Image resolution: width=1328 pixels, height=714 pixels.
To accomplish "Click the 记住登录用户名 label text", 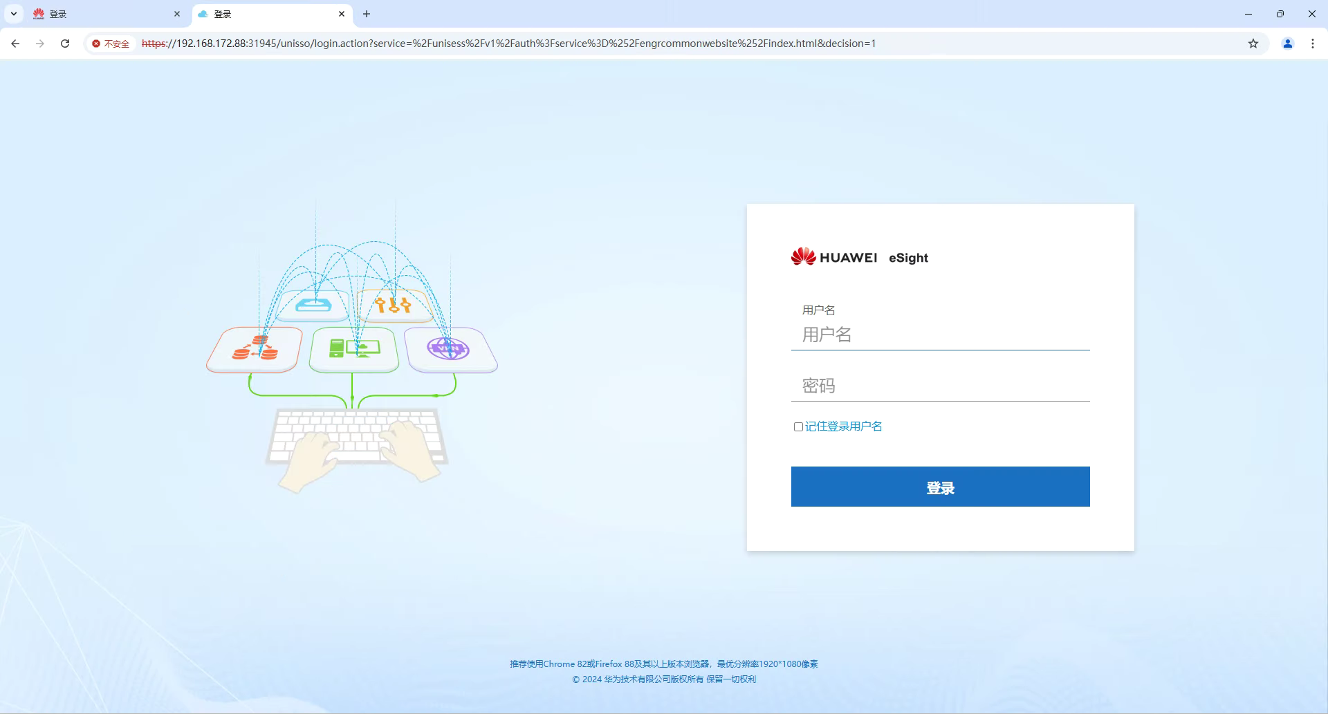I will point(843,426).
